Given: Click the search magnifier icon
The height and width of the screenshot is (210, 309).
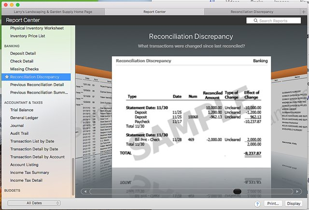Looking at the screenshot, I should point(255,20).
